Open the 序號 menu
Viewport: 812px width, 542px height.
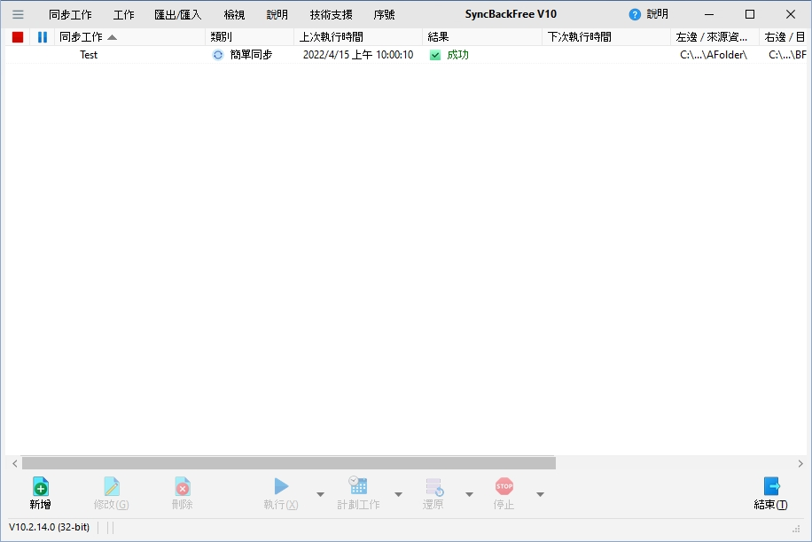(x=384, y=14)
